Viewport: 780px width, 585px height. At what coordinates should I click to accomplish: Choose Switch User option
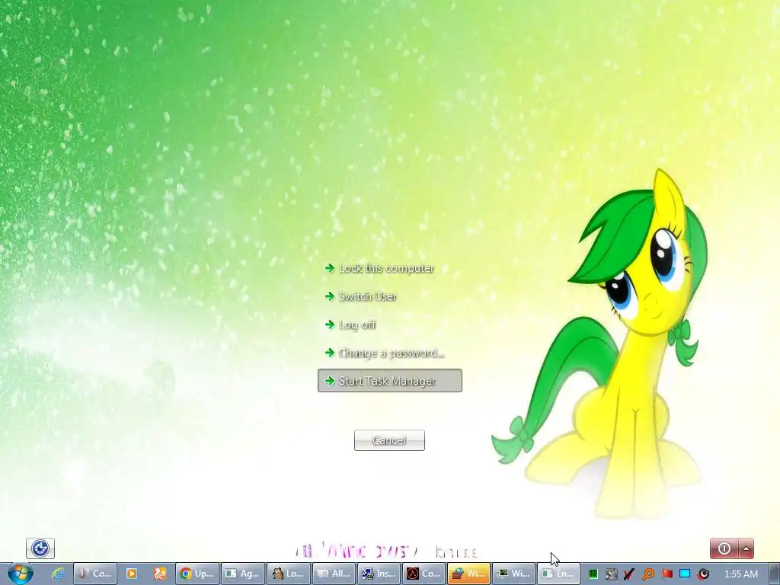(x=361, y=296)
